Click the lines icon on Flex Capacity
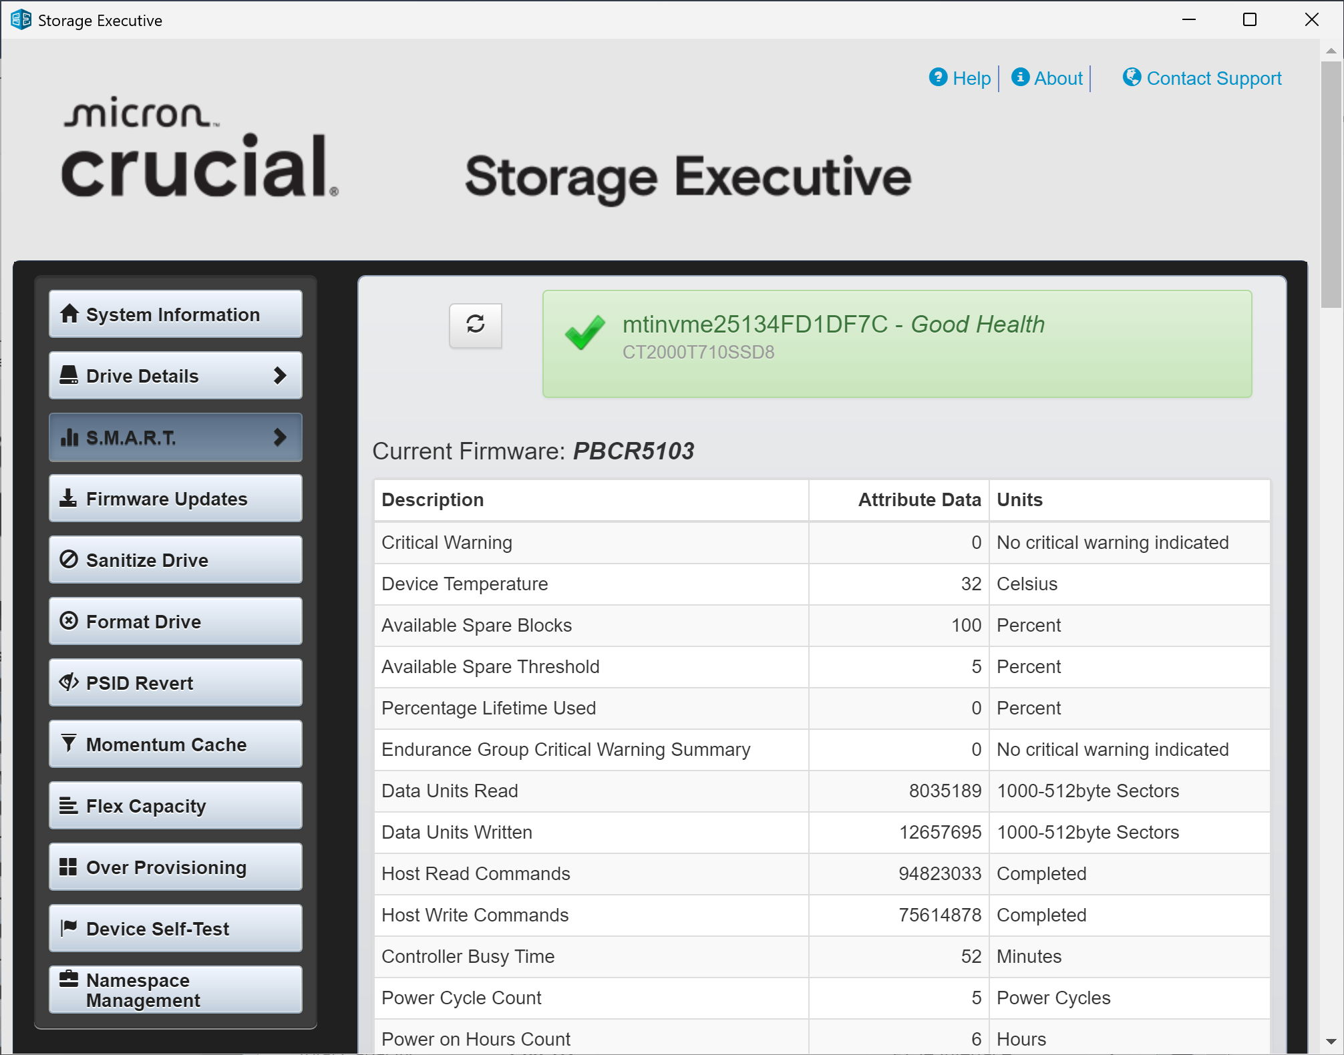The height and width of the screenshot is (1055, 1344). (68, 805)
